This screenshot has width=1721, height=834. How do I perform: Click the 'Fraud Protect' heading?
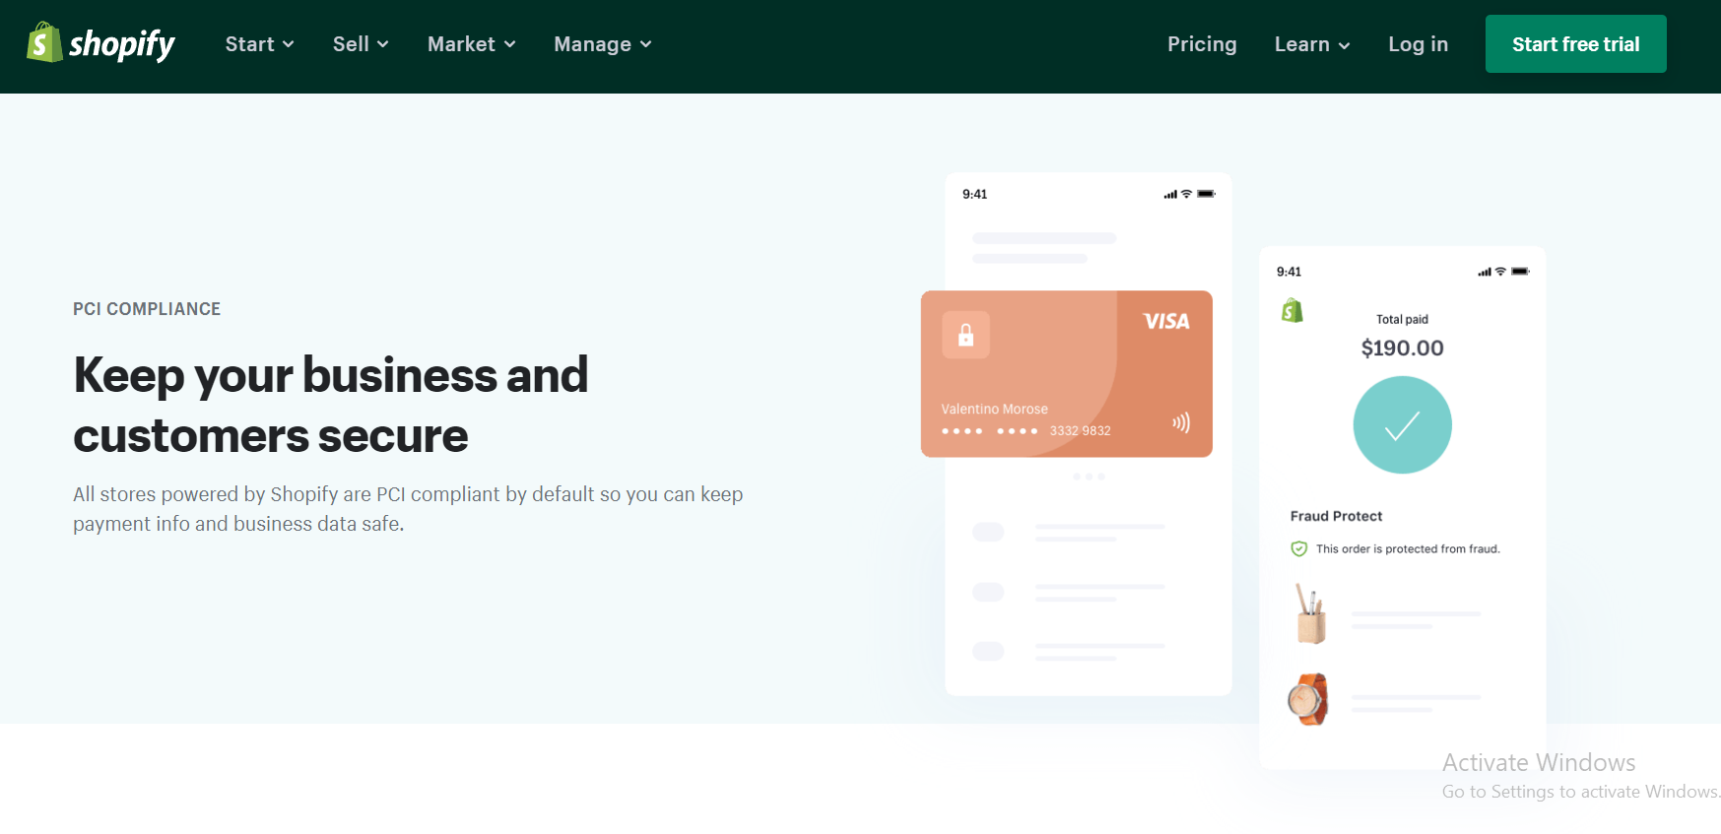(x=1336, y=516)
